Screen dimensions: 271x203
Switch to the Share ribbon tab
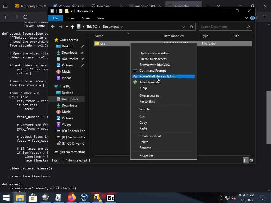click(x=86, y=18)
